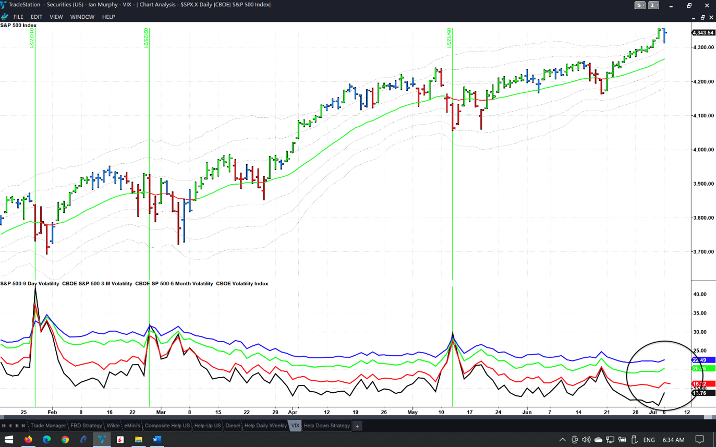Click the 02/25/21 green vertical date marker
The image size is (716, 447).
[x=150, y=156]
